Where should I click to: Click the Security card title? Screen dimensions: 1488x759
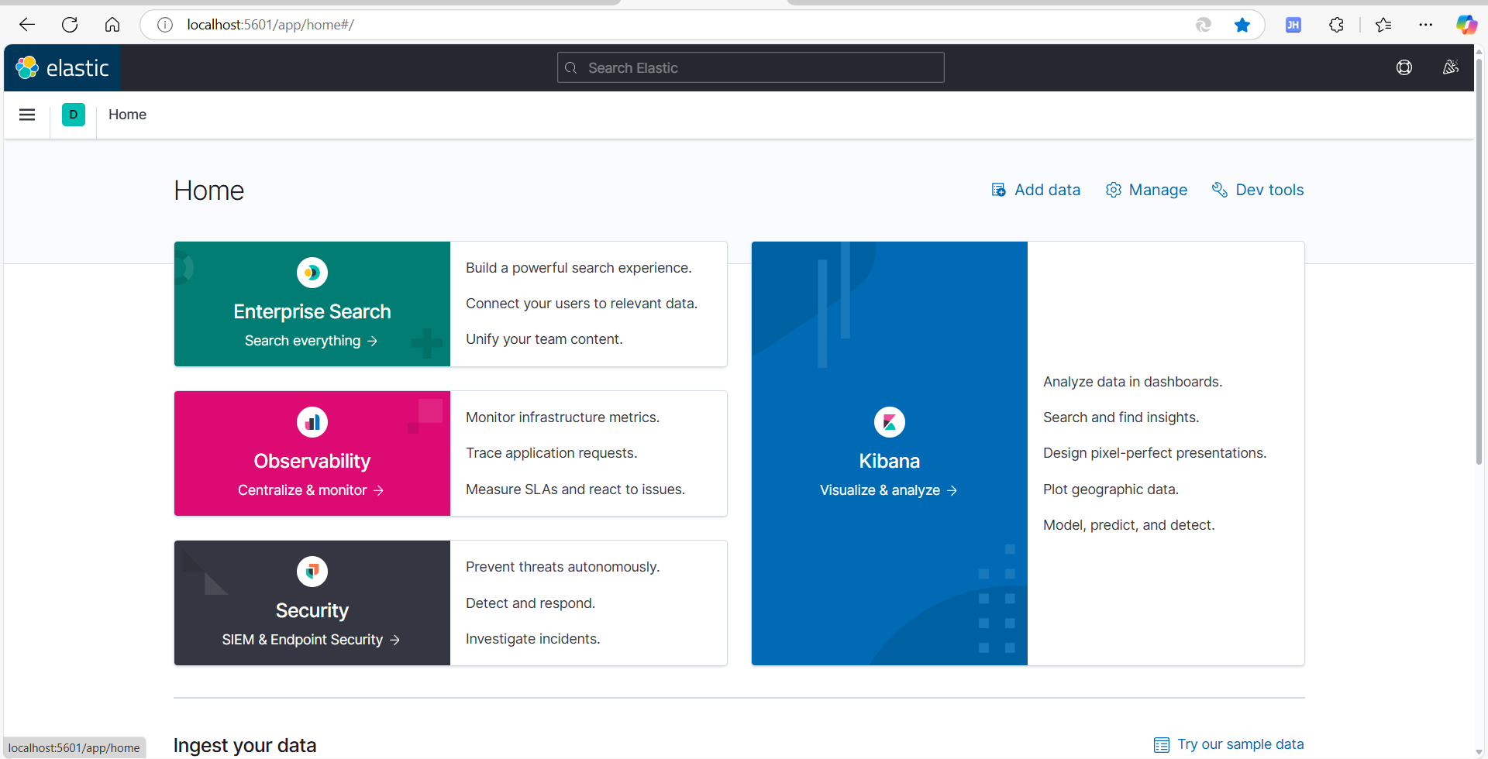pyautogui.click(x=312, y=610)
